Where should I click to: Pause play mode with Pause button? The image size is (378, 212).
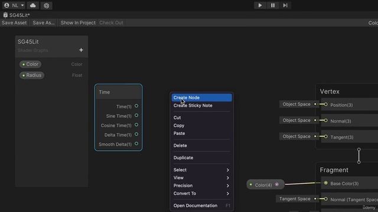[273, 5]
